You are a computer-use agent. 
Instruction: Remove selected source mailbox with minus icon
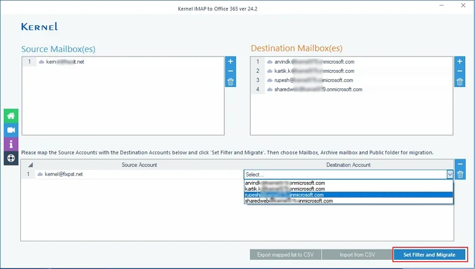point(230,72)
